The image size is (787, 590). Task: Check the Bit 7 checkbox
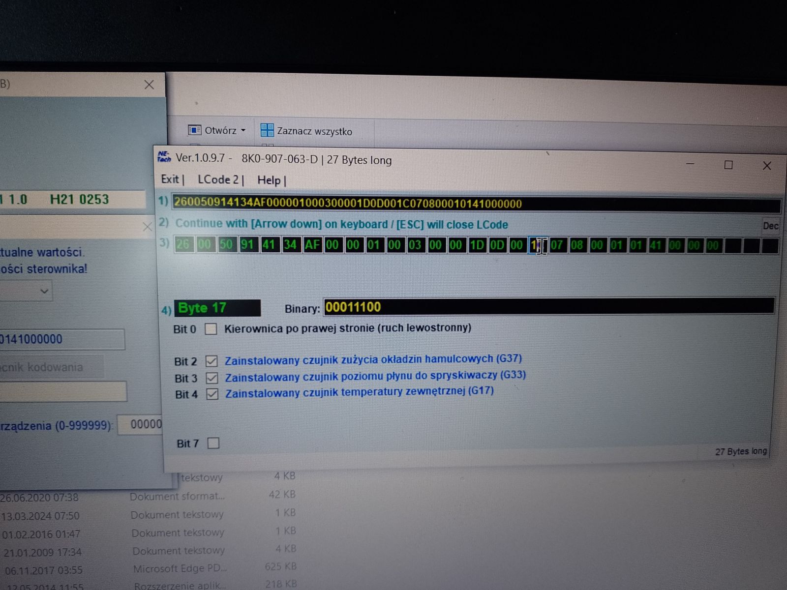click(x=213, y=443)
